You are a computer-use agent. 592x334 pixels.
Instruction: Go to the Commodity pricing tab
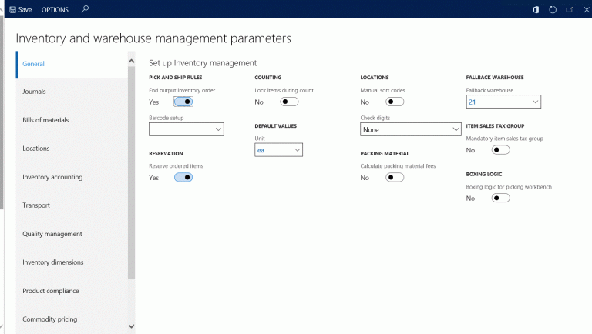click(x=72, y=319)
